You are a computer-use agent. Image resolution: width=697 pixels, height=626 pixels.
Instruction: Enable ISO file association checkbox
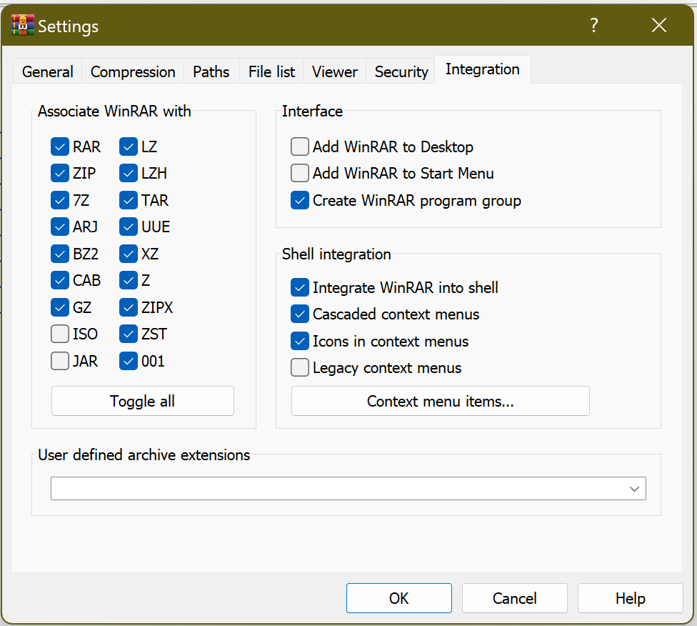(x=60, y=334)
